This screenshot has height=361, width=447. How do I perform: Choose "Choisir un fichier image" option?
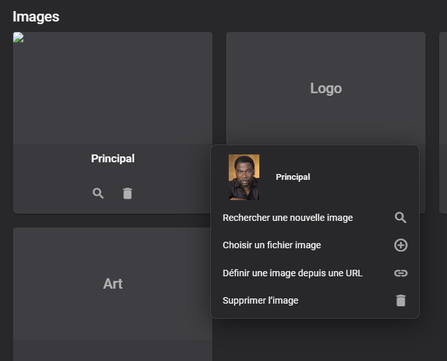(x=272, y=245)
